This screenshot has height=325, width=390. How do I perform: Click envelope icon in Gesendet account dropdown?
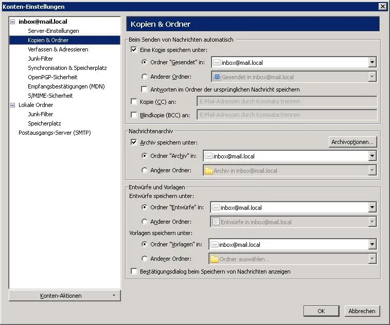217,62
